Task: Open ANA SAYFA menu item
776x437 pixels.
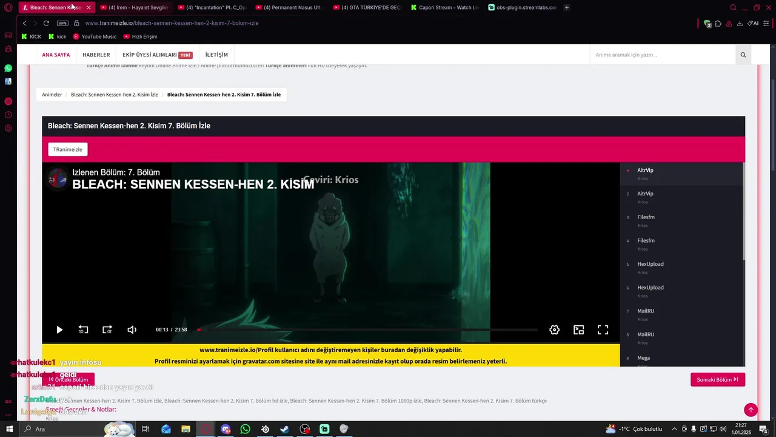Action: click(56, 55)
